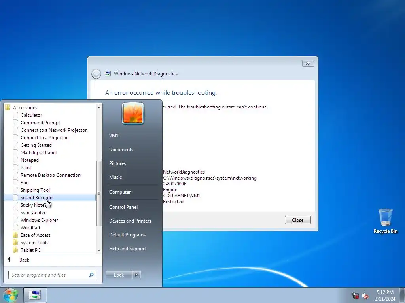405x303 pixels.
Task: Click the WordPad file icon
Action: [x=16, y=228]
